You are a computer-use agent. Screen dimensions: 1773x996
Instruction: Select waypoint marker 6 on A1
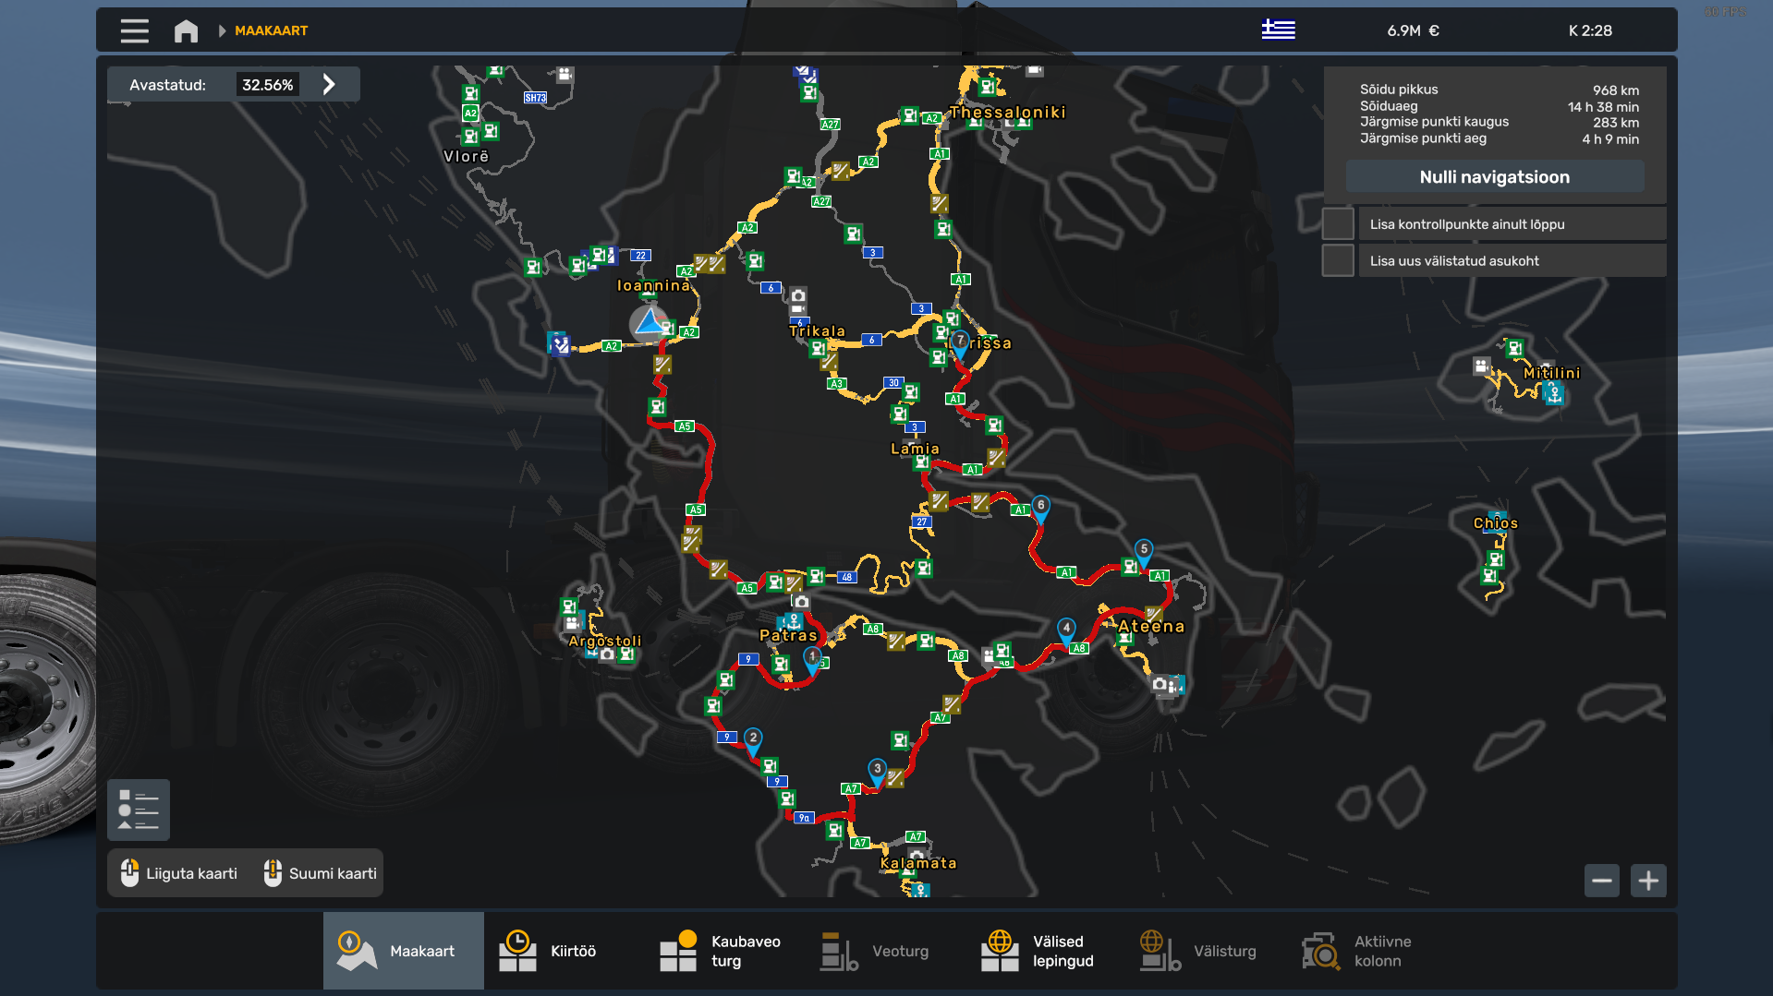(x=1041, y=508)
